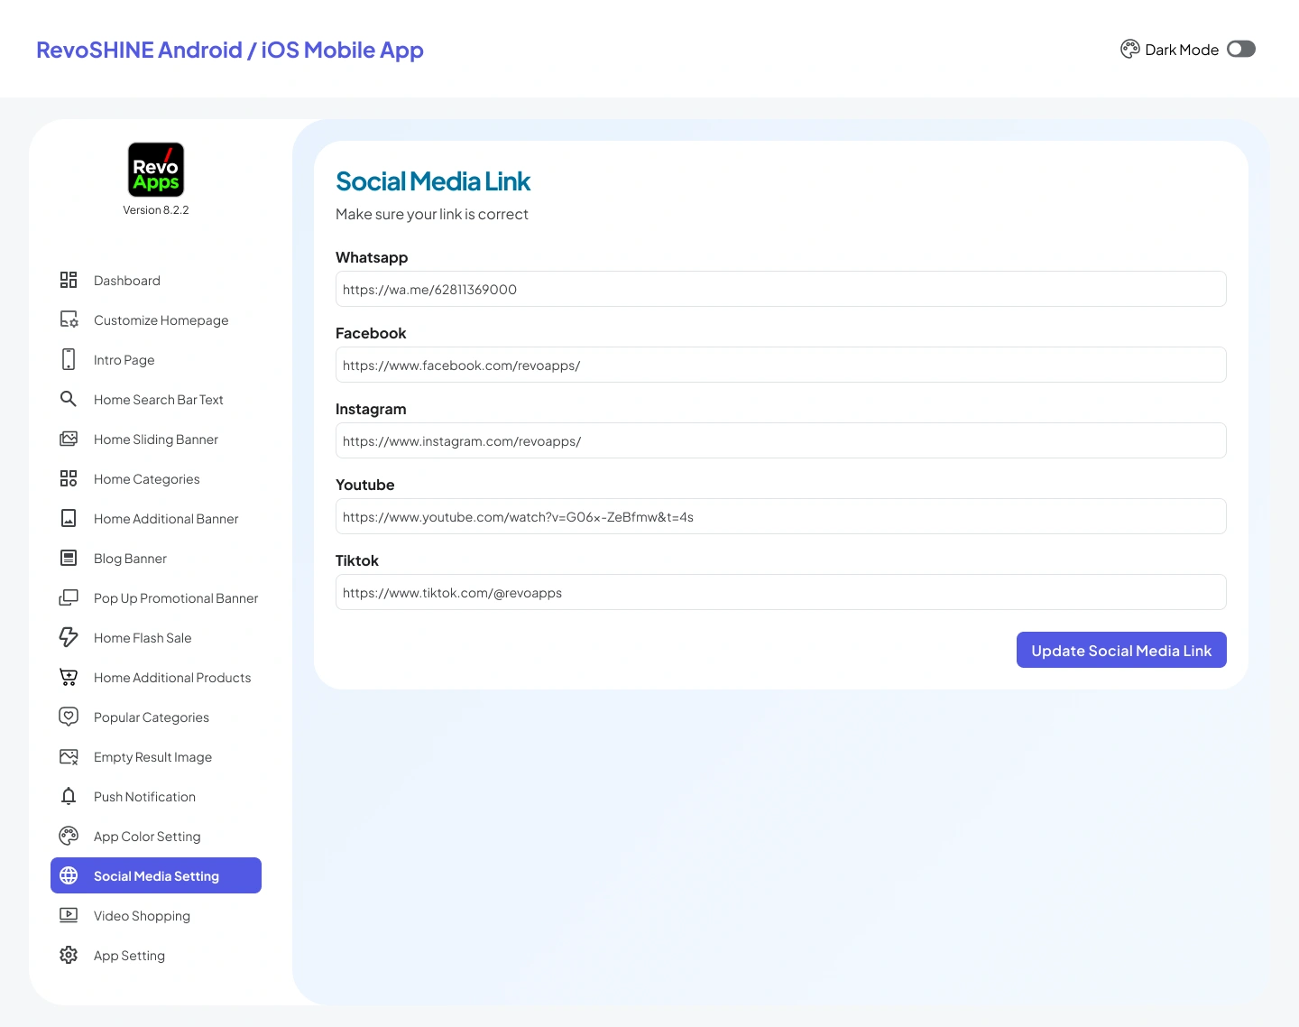Click the Revo Apps logo

click(x=156, y=170)
